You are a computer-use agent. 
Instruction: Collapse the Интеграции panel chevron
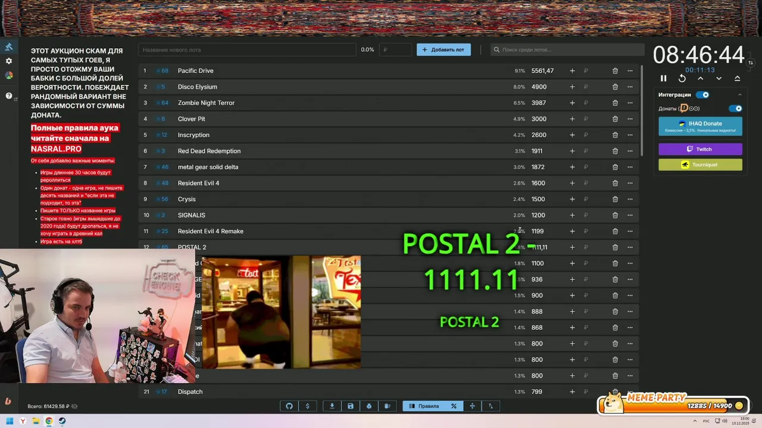point(740,95)
